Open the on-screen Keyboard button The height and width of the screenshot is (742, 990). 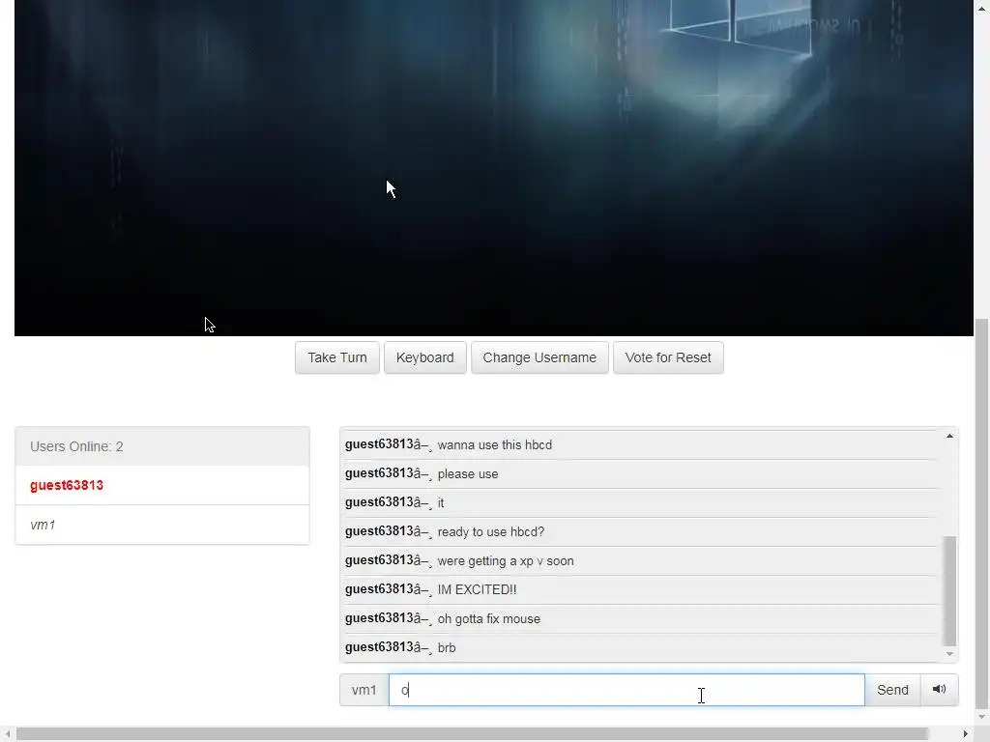point(425,357)
